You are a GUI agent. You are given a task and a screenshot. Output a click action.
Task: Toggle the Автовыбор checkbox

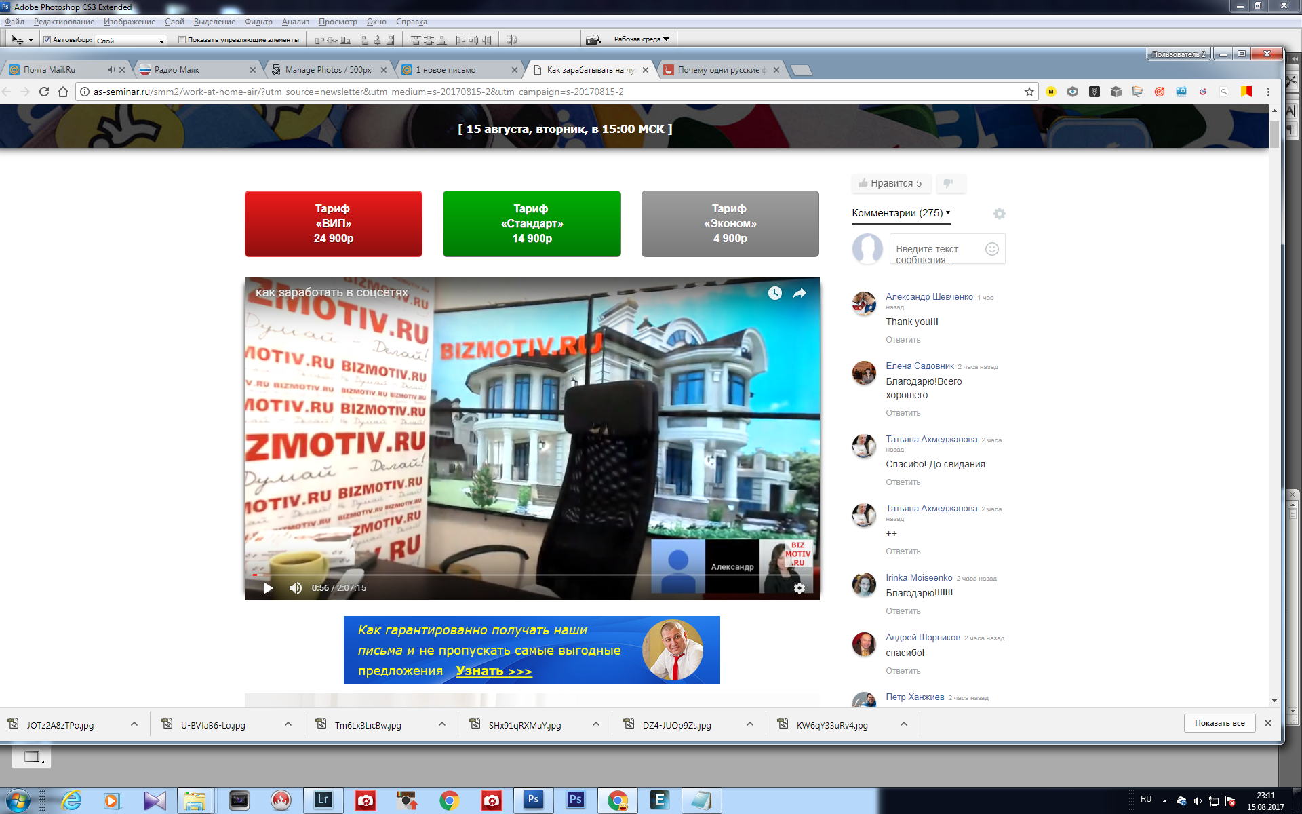click(47, 40)
